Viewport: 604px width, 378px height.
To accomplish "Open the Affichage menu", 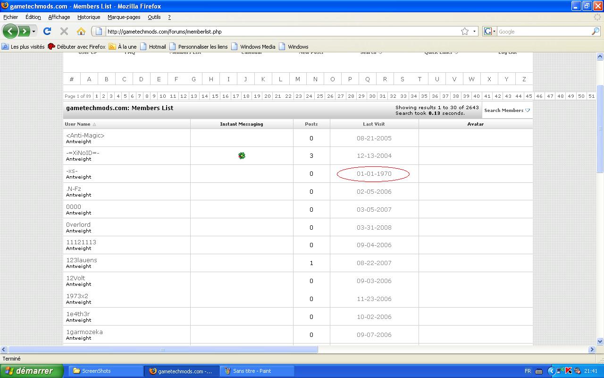I will (x=59, y=17).
